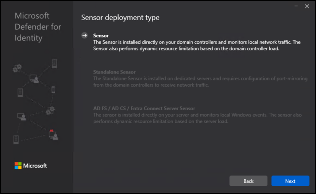Click the Sensor description about domain controllers
The height and width of the screenshot is (194, 316).
click(x=196, y=45)
